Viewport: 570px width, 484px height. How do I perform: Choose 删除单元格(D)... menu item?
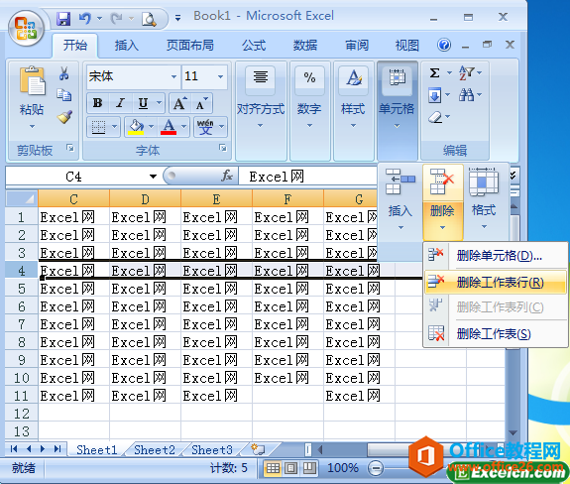point(495,255)
